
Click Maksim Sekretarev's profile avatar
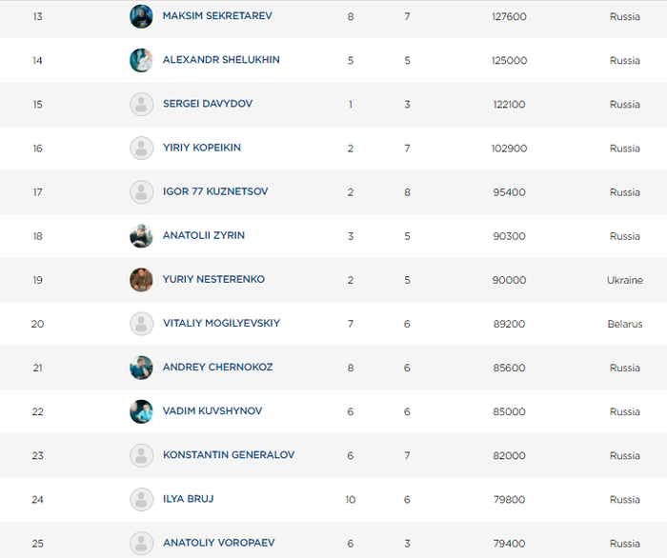(x=141, y=16)
